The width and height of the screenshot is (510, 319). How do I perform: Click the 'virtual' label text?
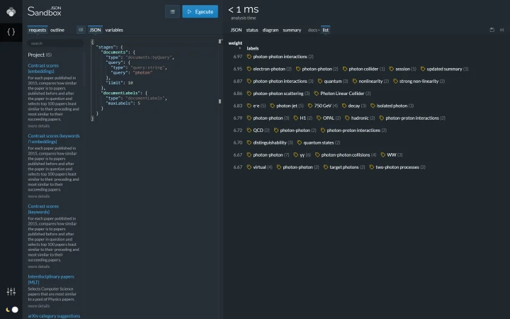pos(259,167)
